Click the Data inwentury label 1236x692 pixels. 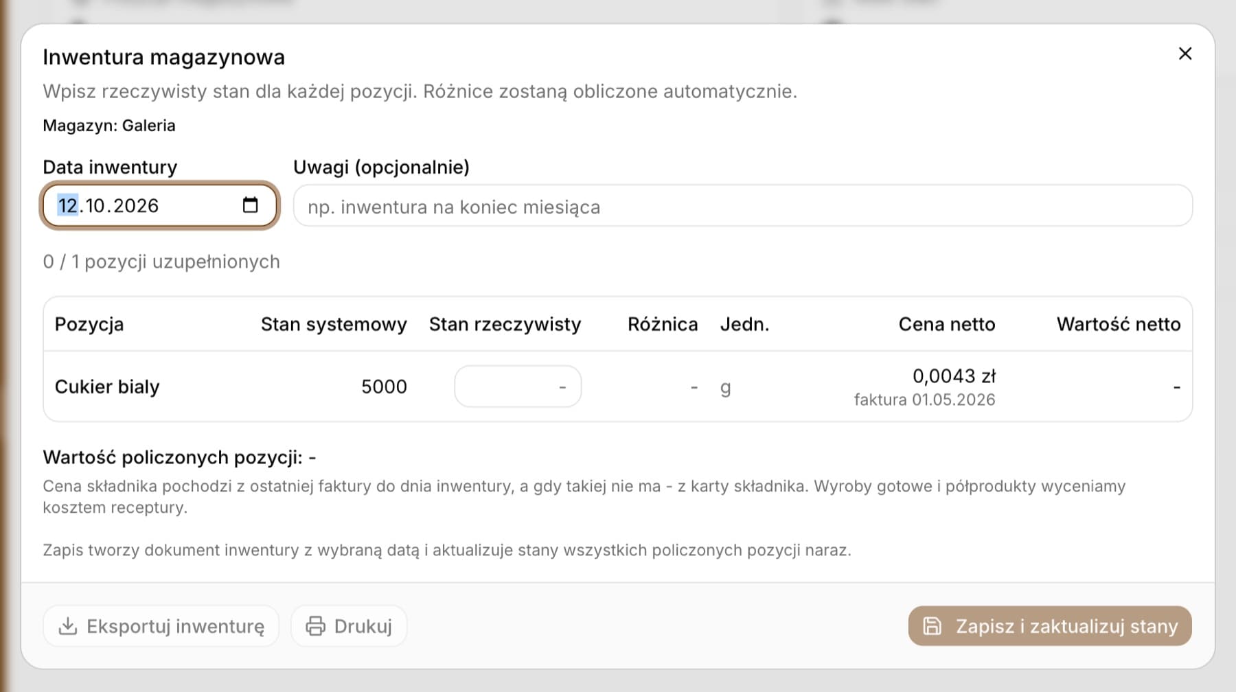(110, 167)
